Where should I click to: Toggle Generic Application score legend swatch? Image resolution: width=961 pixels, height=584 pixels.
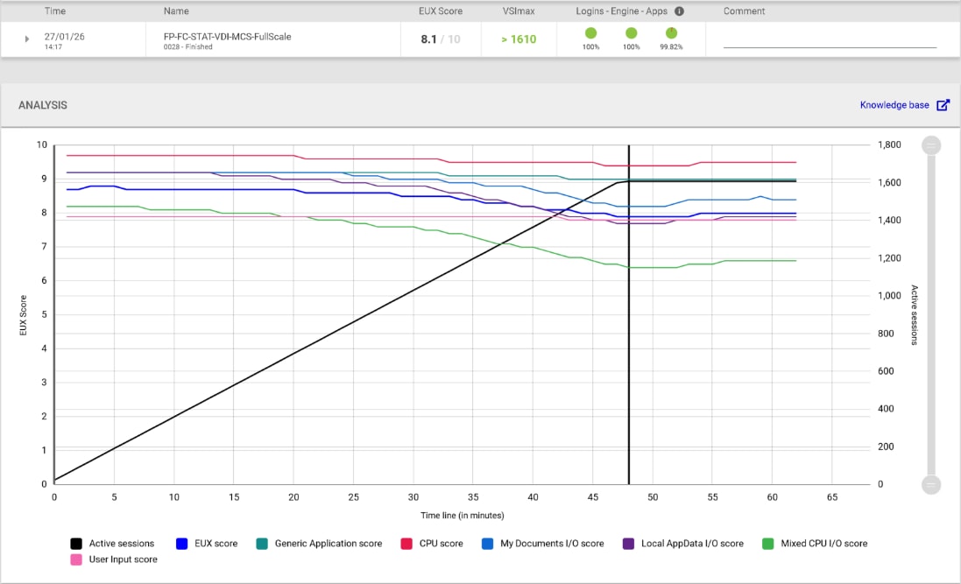click(x=262, y=544)
